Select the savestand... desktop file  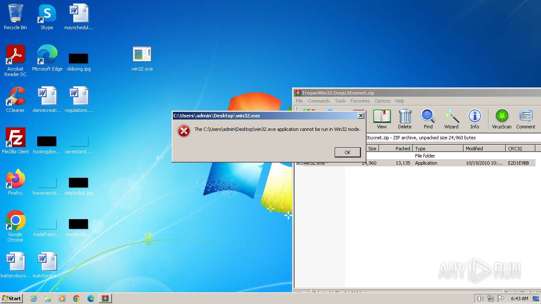coord(79,144)
